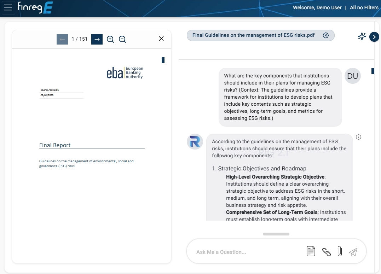Click the gray handle above chat input

(x=276, y=234)
